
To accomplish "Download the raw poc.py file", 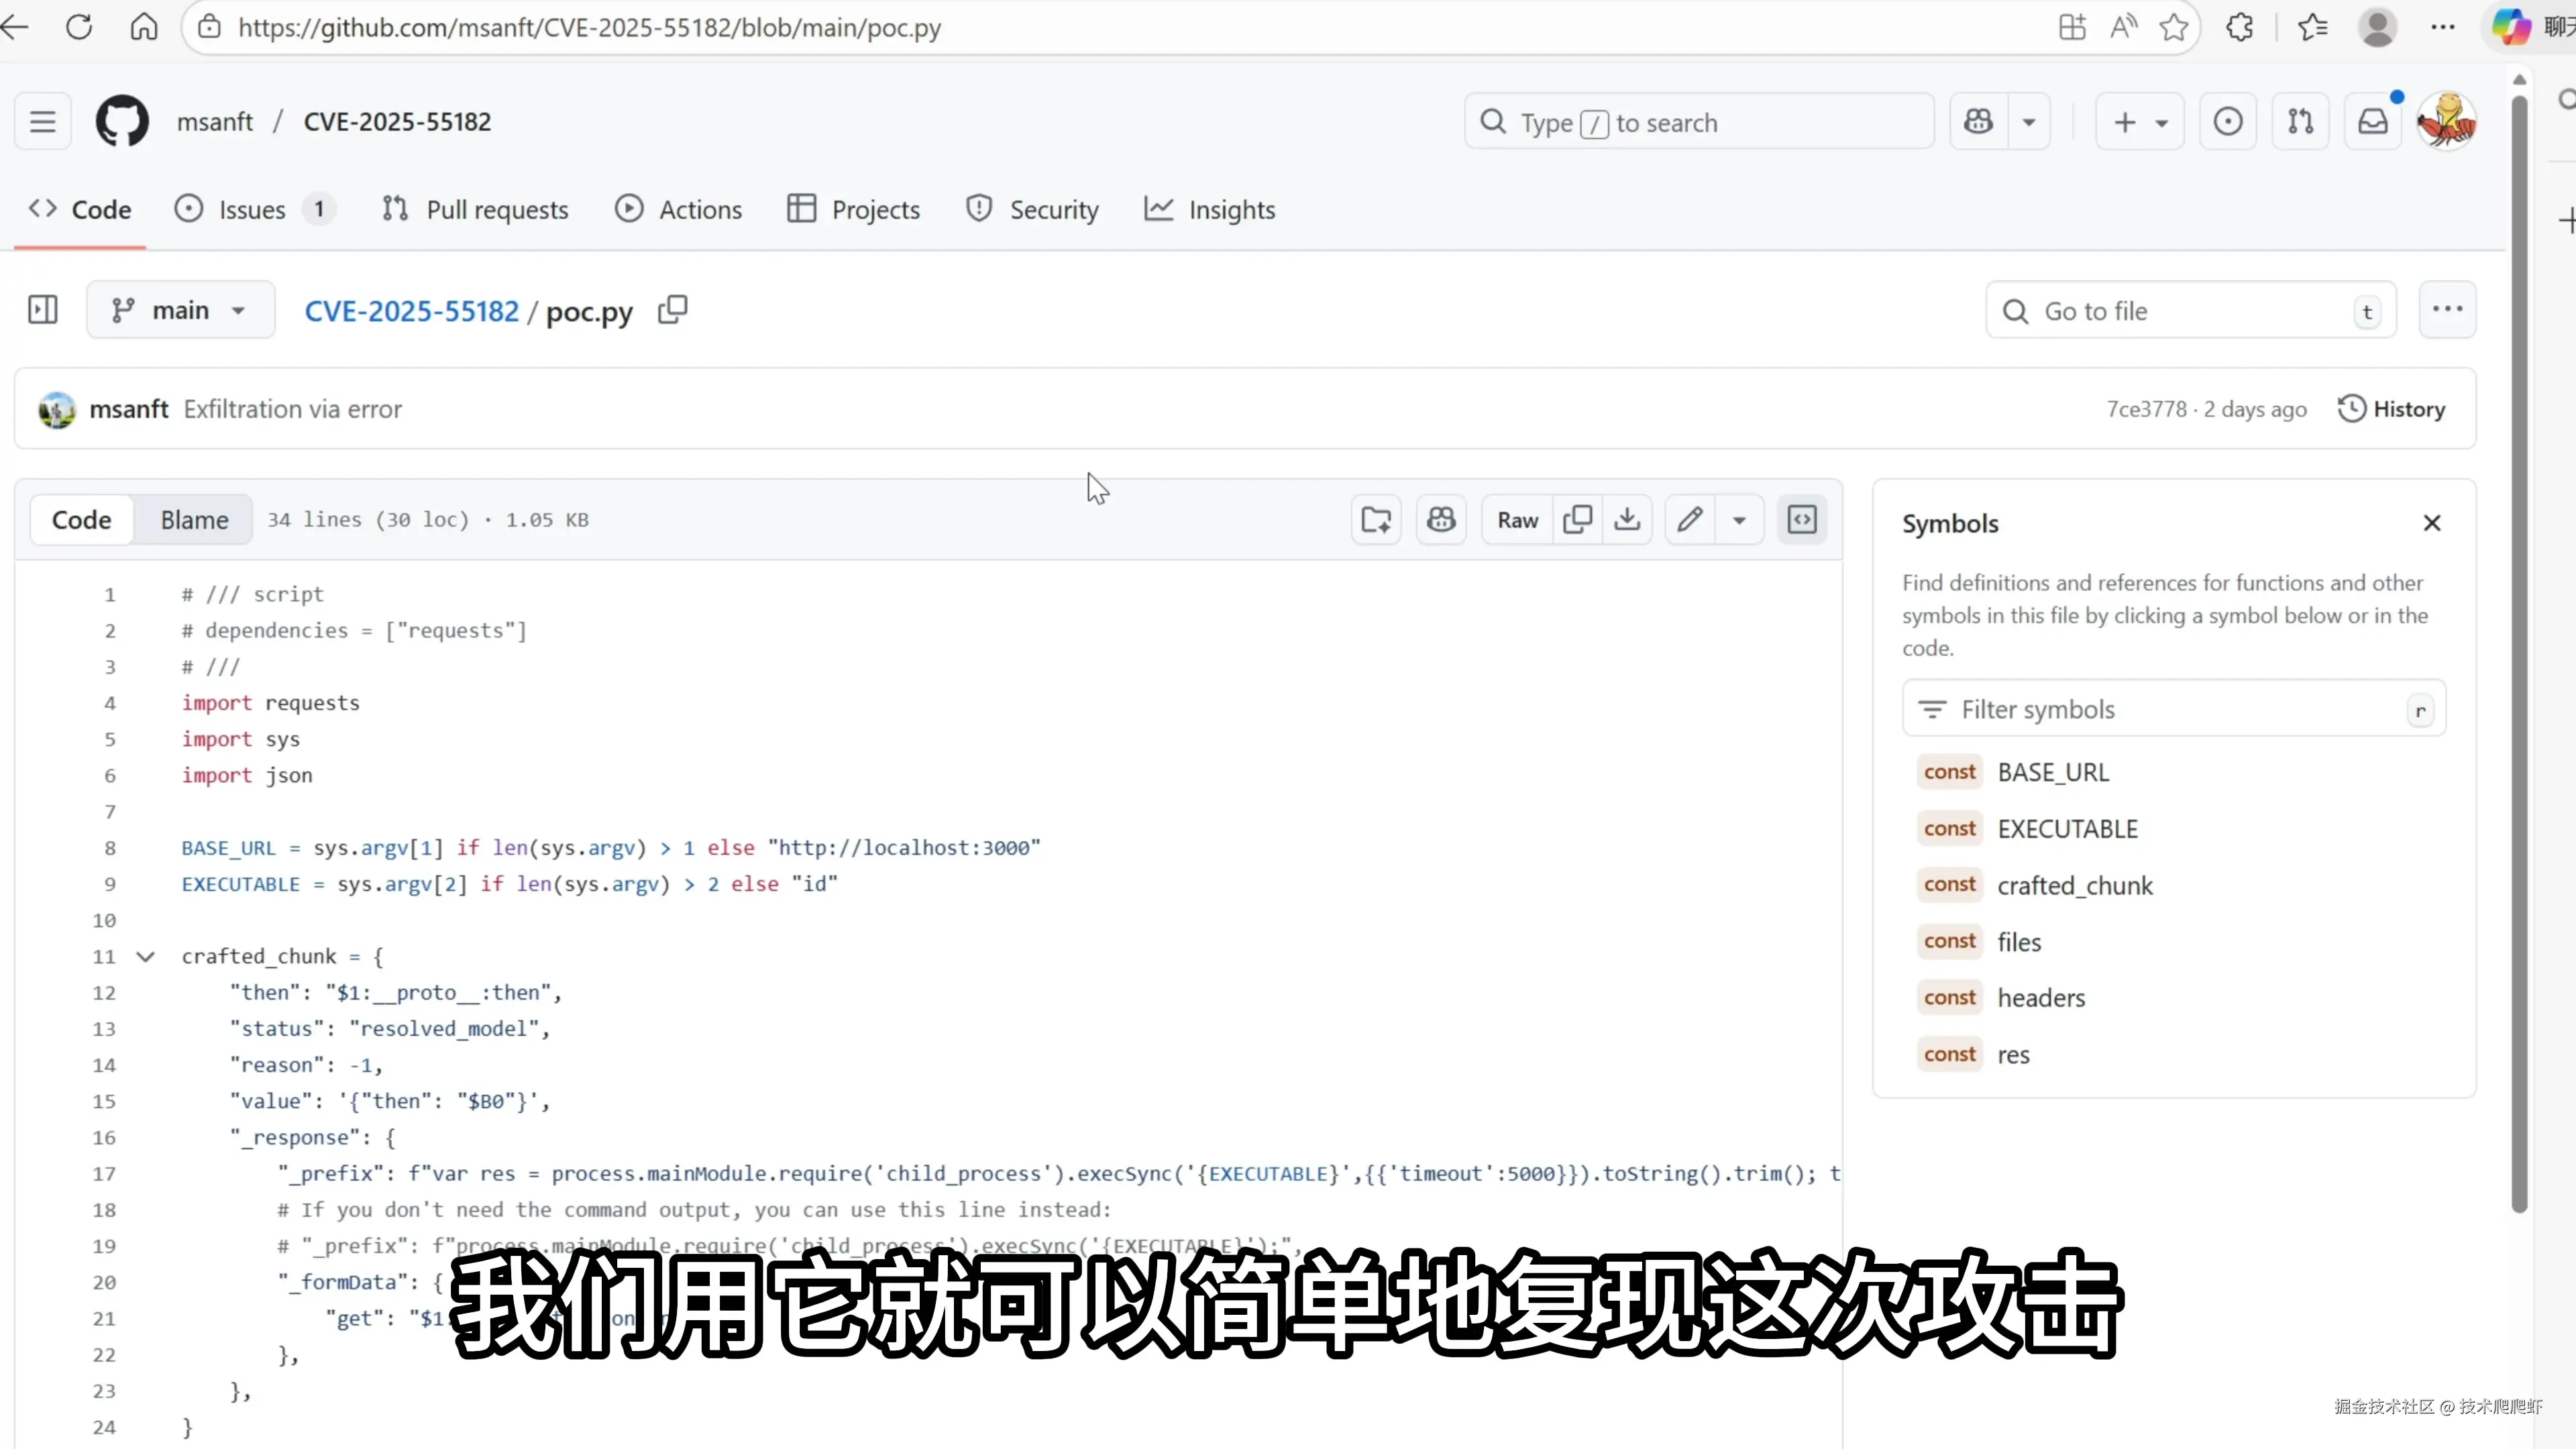I will click(x=1627, y=519).
